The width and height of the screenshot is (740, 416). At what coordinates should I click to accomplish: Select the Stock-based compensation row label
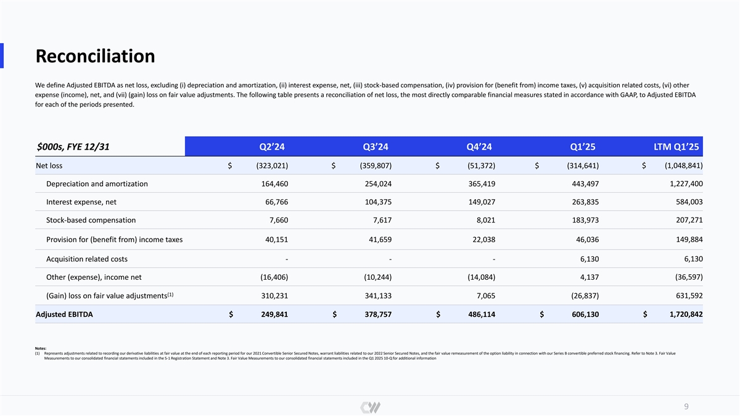91,220
